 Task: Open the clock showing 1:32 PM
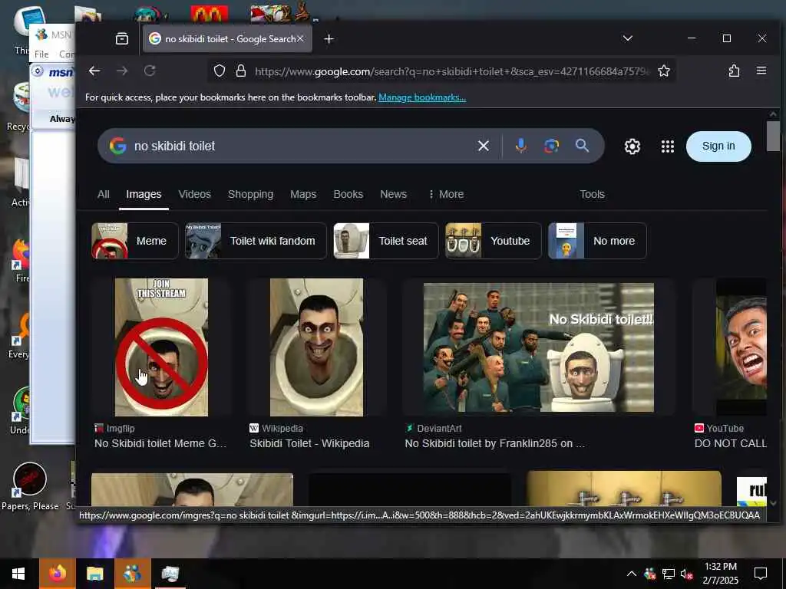click(x=720, y=574)
